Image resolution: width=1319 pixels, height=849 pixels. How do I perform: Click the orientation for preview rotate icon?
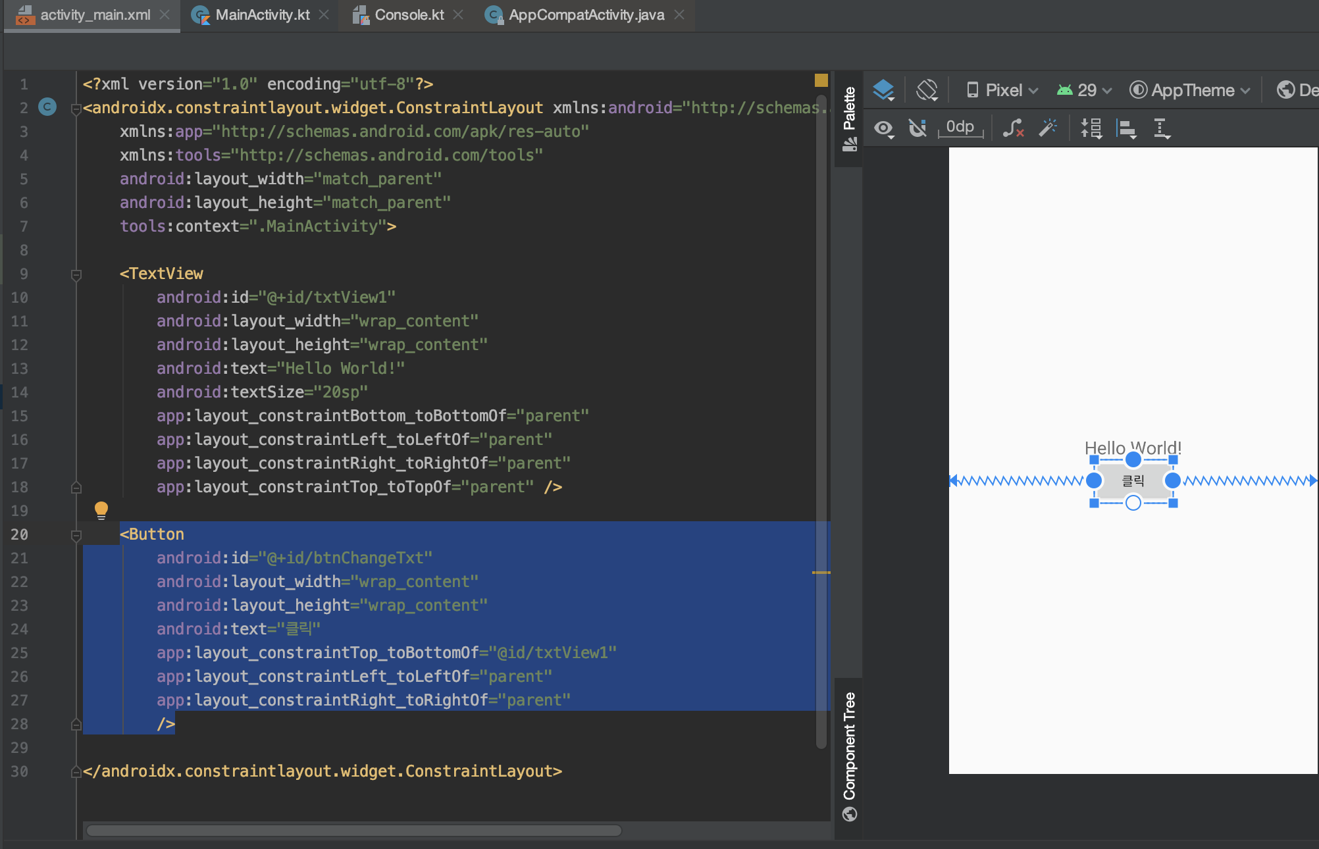(x=927, y=90)
